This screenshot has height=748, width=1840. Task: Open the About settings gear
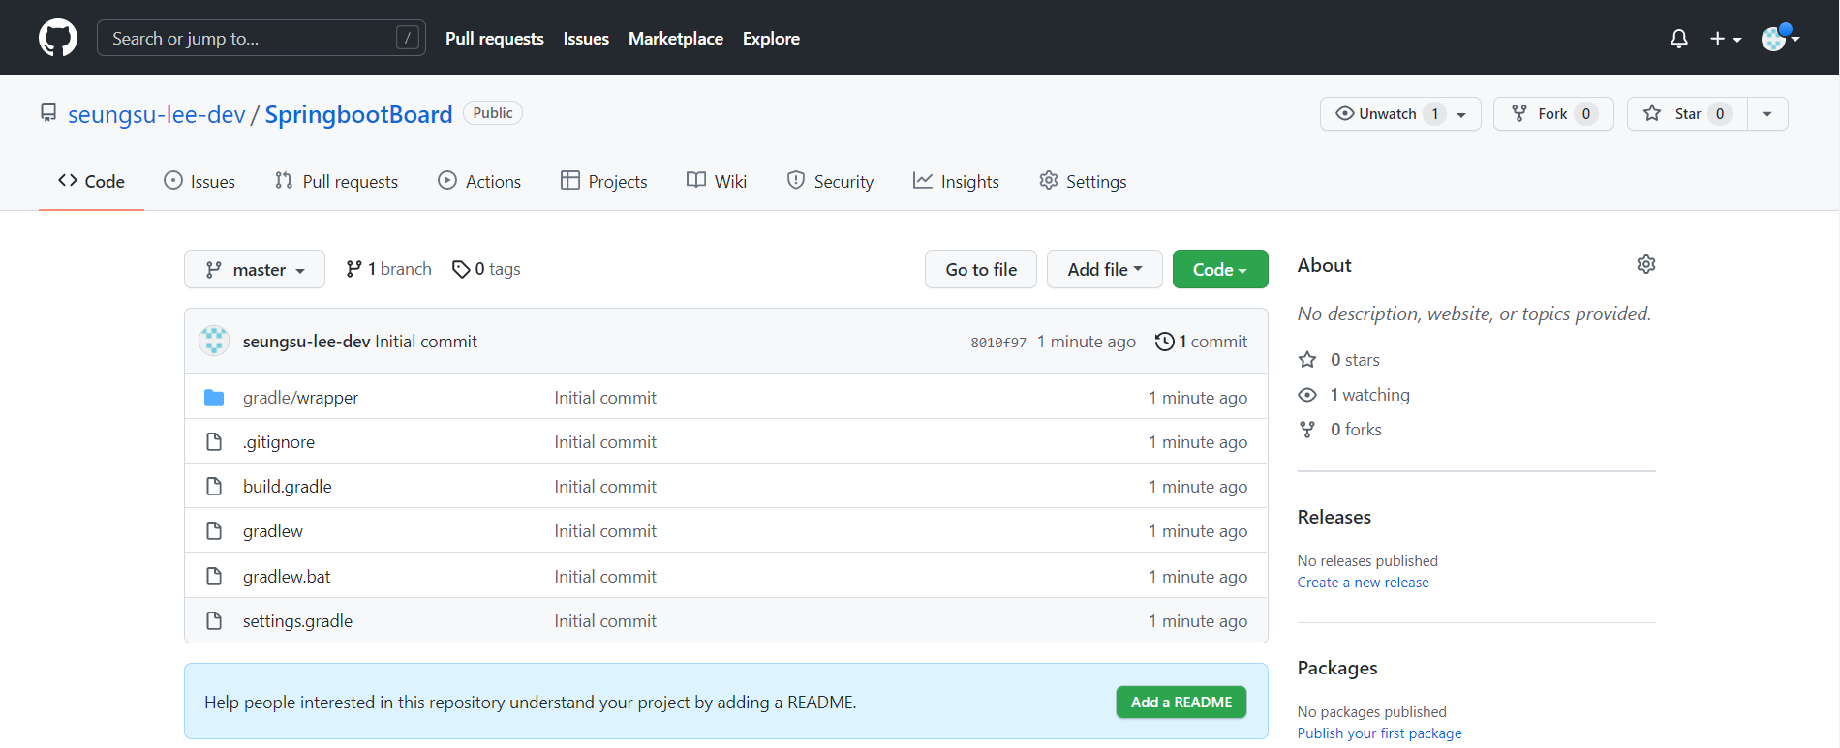[x=1645, y=264]
